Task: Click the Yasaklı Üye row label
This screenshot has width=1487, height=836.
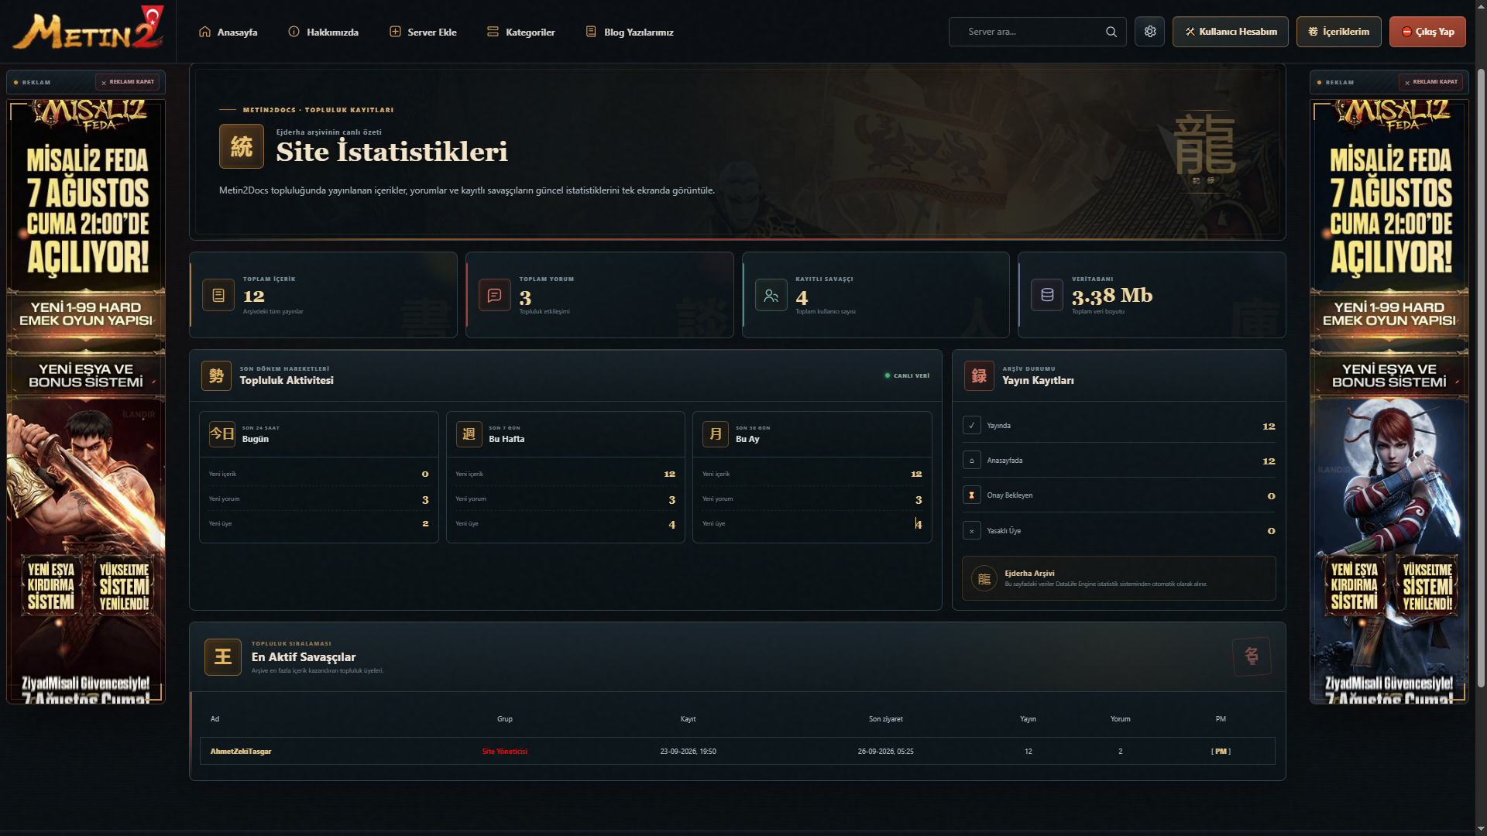Action: 1004,531
